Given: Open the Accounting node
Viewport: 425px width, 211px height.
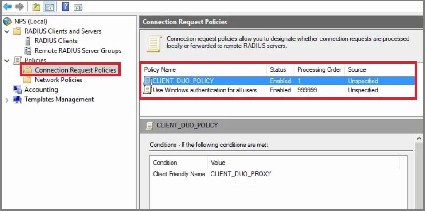Looking at the screenshot, I should pos(41,90).
